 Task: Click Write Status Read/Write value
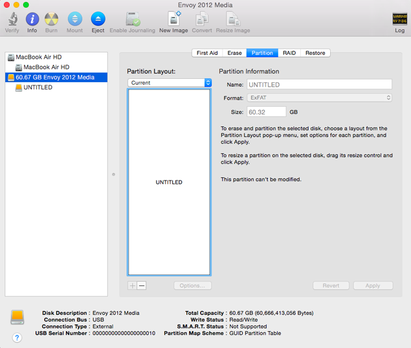tap(243, 320)
